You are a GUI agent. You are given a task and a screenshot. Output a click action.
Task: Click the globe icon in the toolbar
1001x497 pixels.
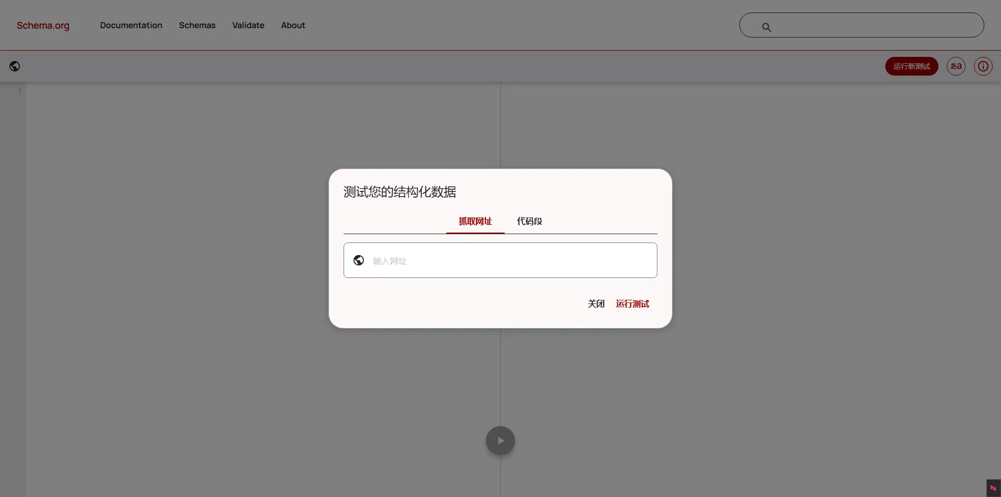(x=15, y=66)
